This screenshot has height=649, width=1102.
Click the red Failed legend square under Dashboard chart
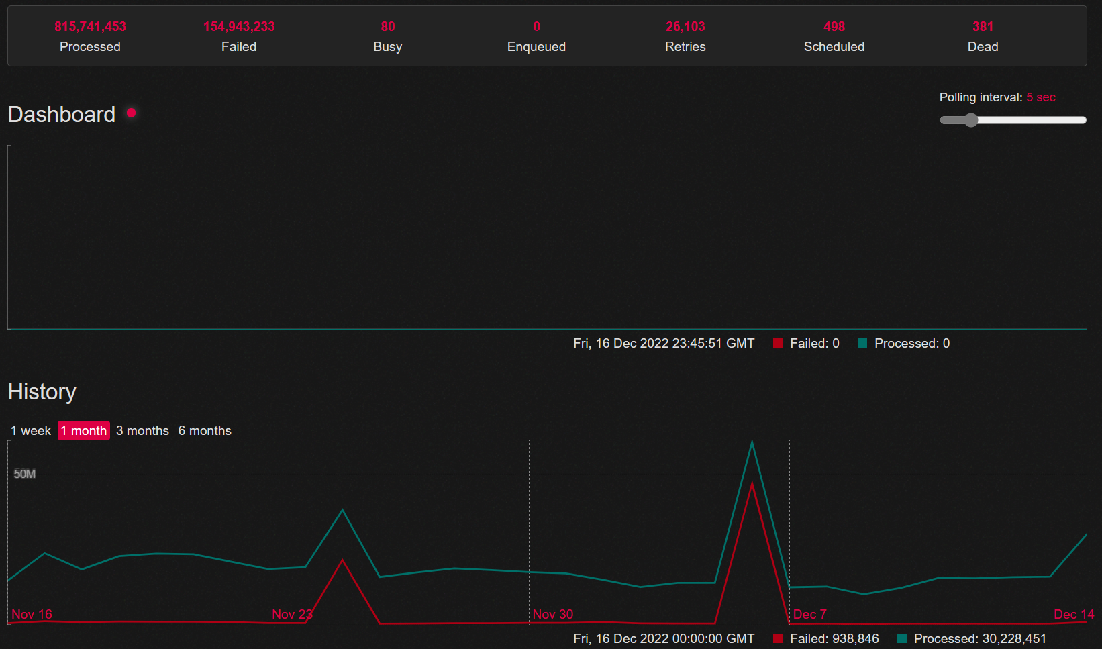click(777, 343)
